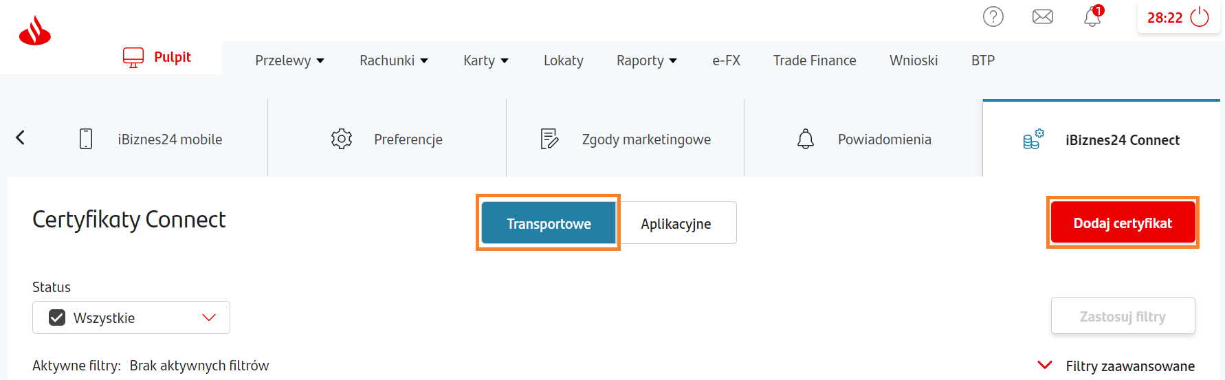1225x380 pixels.
Task: Click the Santander flame logo
Action: click(35, 31)
